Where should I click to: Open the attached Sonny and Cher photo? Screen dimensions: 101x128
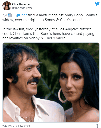(51, 83)
